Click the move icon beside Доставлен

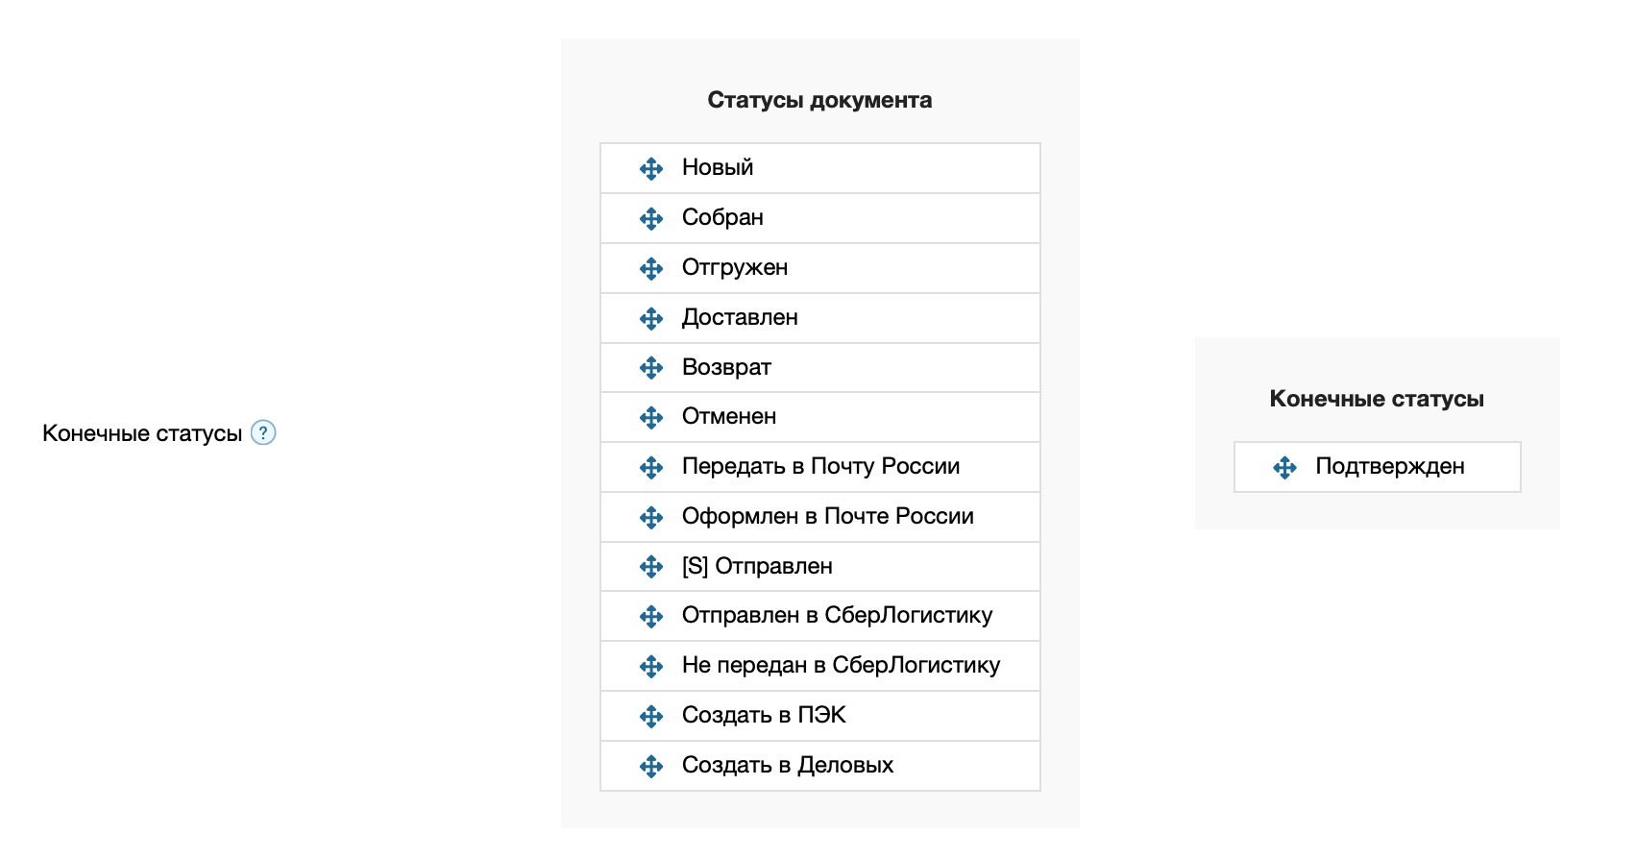[x=651, y=318]
